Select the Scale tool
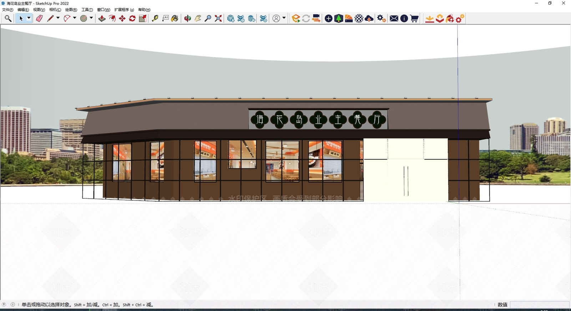This screenshot has height=311, width=571. (x=143, y=19)
